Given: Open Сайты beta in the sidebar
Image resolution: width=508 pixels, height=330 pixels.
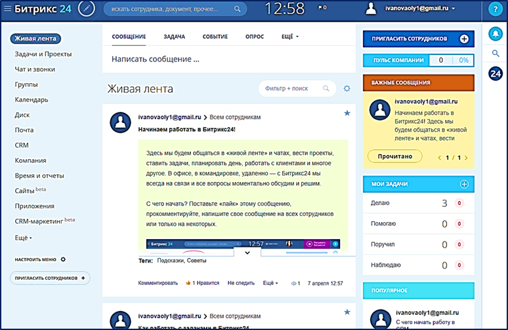Looking at the screenshot, I should [x=30, y=191].
